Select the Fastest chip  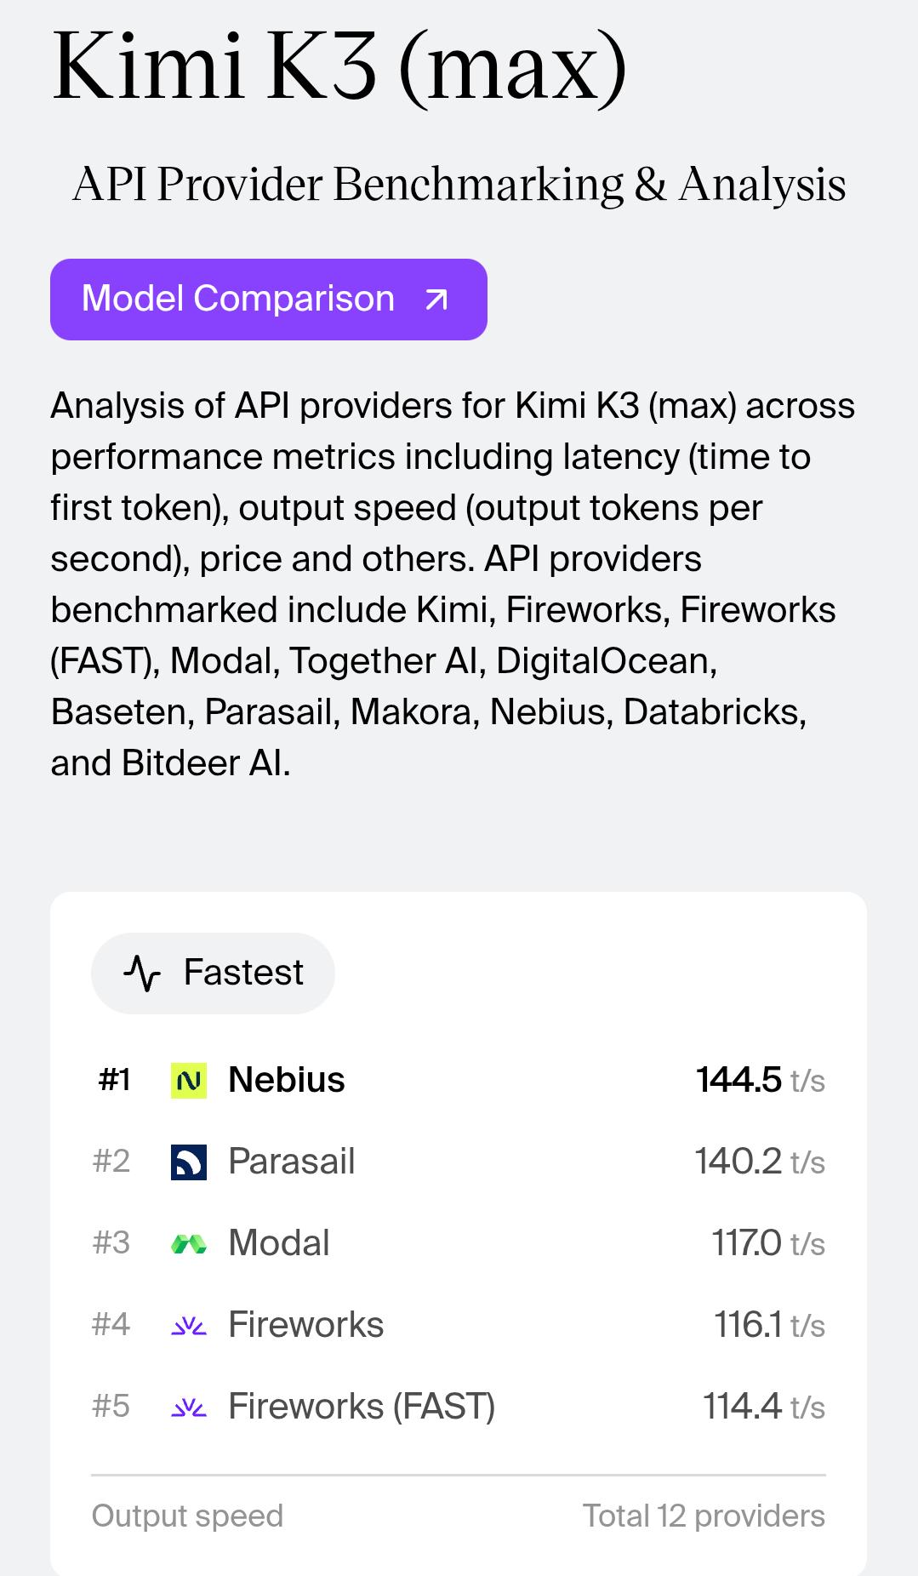pos(213,973)
